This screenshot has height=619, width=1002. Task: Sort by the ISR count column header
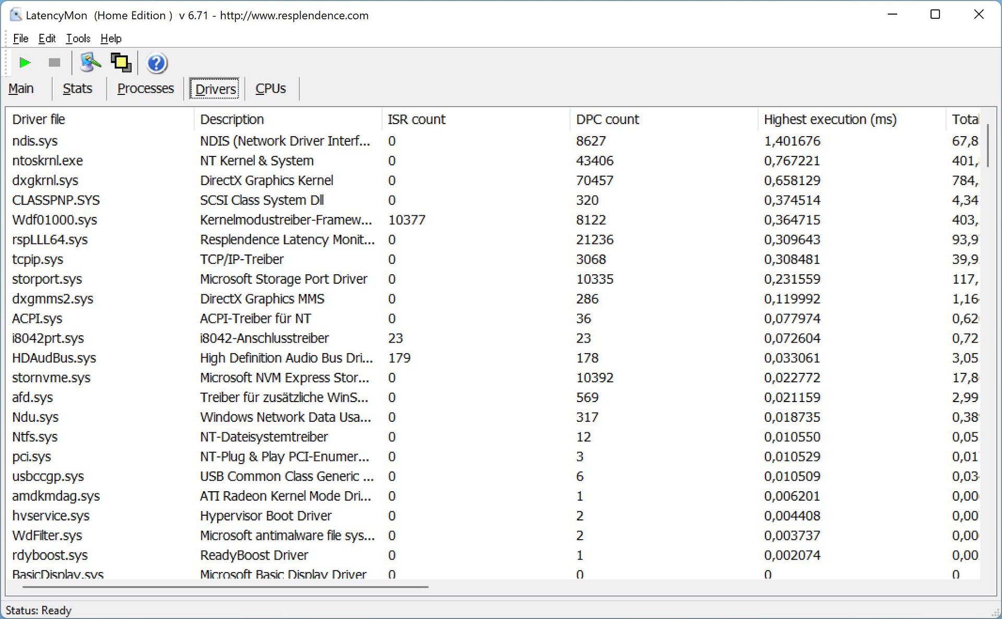[416, 119]
